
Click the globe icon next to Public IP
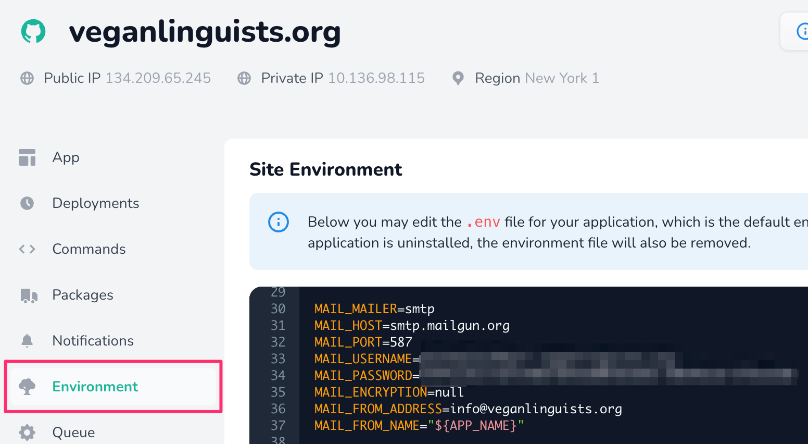(x=27, y=78)
